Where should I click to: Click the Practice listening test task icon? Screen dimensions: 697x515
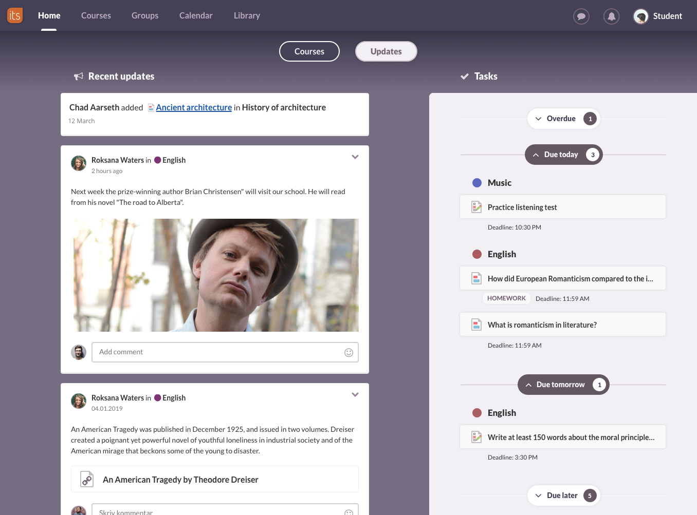coord(476,207)
